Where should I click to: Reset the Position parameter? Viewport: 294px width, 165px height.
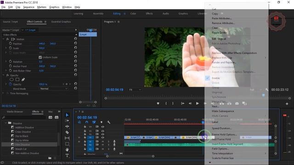point(75,43)
